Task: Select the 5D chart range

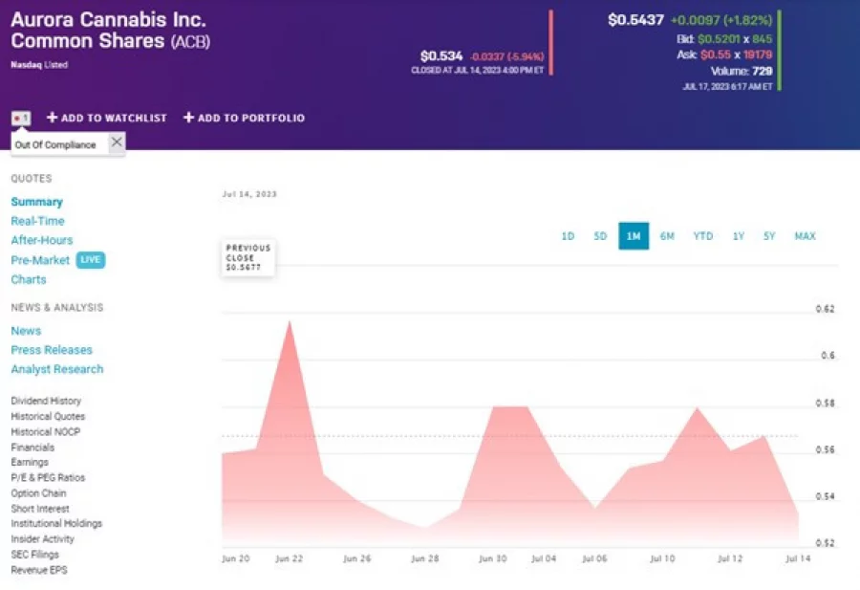Action: point(600,236)
